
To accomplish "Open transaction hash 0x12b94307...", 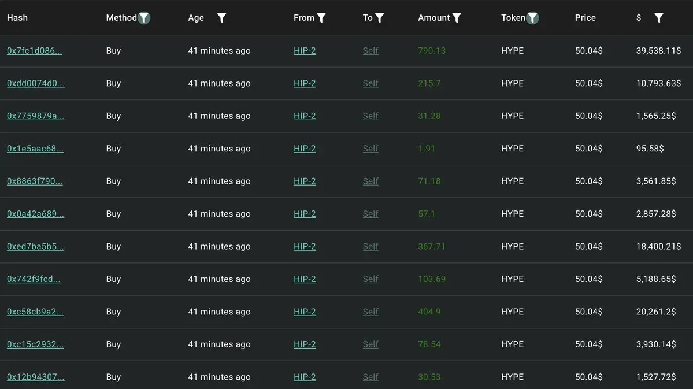I will (35, 377).
